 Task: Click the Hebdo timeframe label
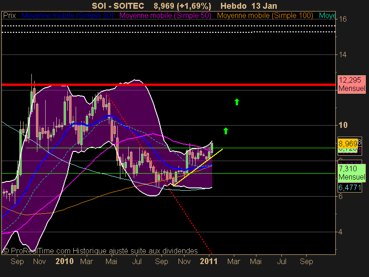tap(234, 6)
